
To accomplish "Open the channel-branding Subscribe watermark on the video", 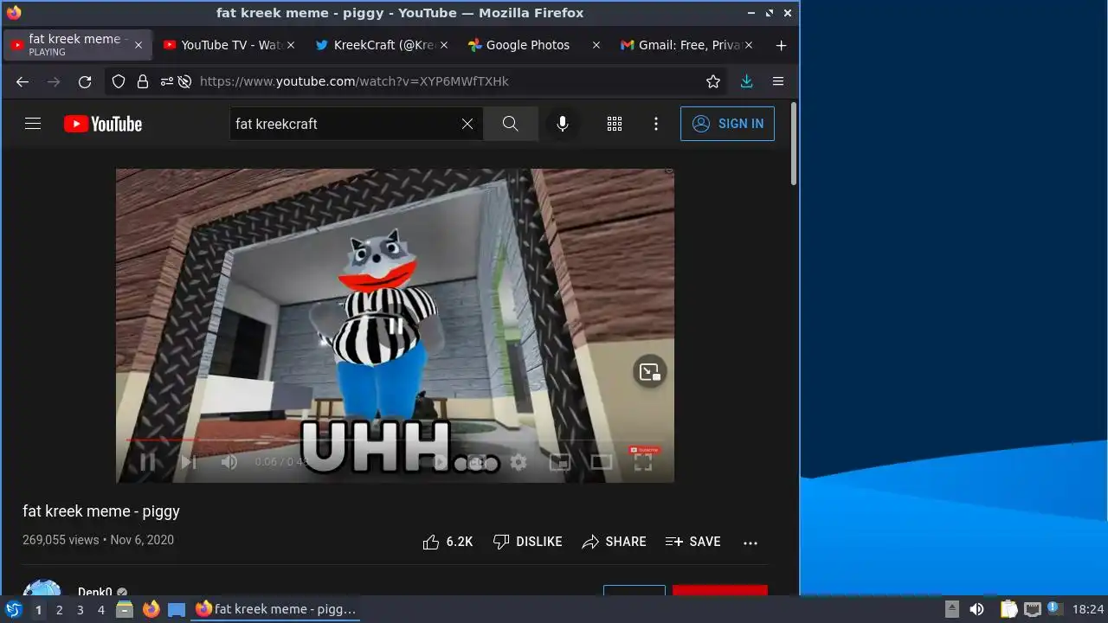I will [645, 450].
